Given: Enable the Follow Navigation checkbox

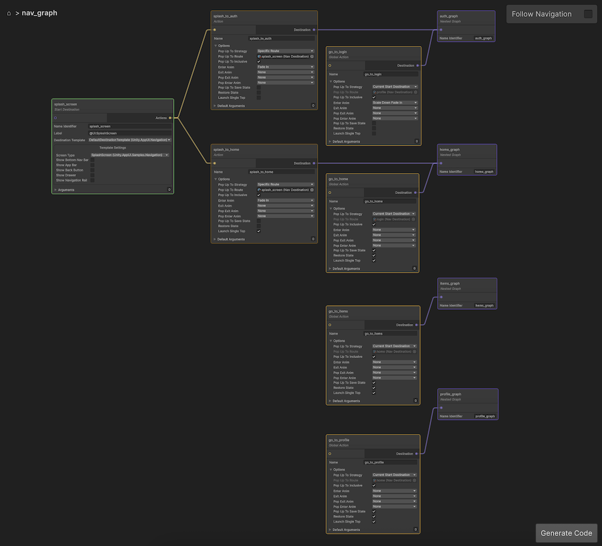Looking at the screenshot, I should pyautogui.click(x=588, y=14).
